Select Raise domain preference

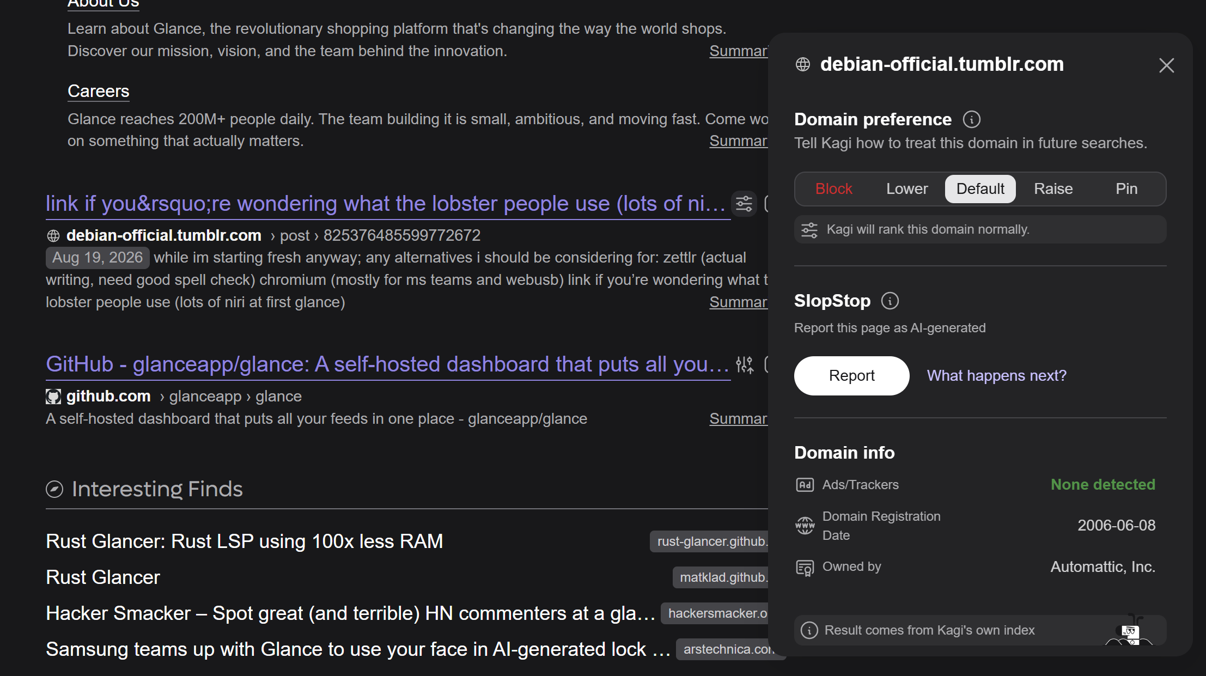tap(1053, 189)
